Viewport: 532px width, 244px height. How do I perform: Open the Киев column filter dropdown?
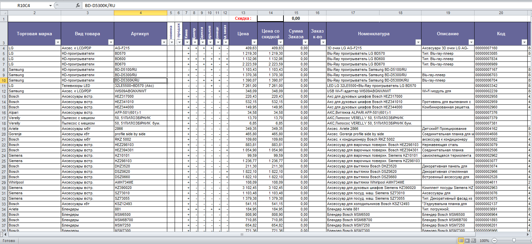click(187, 42)
